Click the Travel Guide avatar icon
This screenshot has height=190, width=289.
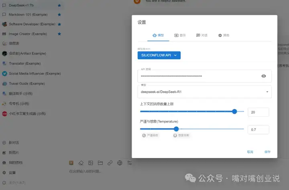tap(4, 84)
